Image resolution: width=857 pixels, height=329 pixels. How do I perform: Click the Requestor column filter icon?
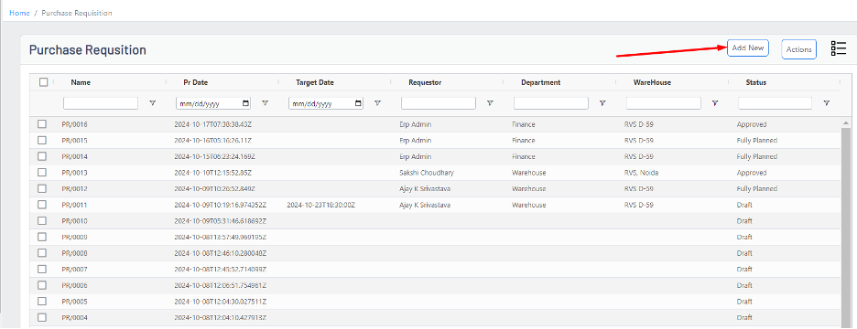490,103
